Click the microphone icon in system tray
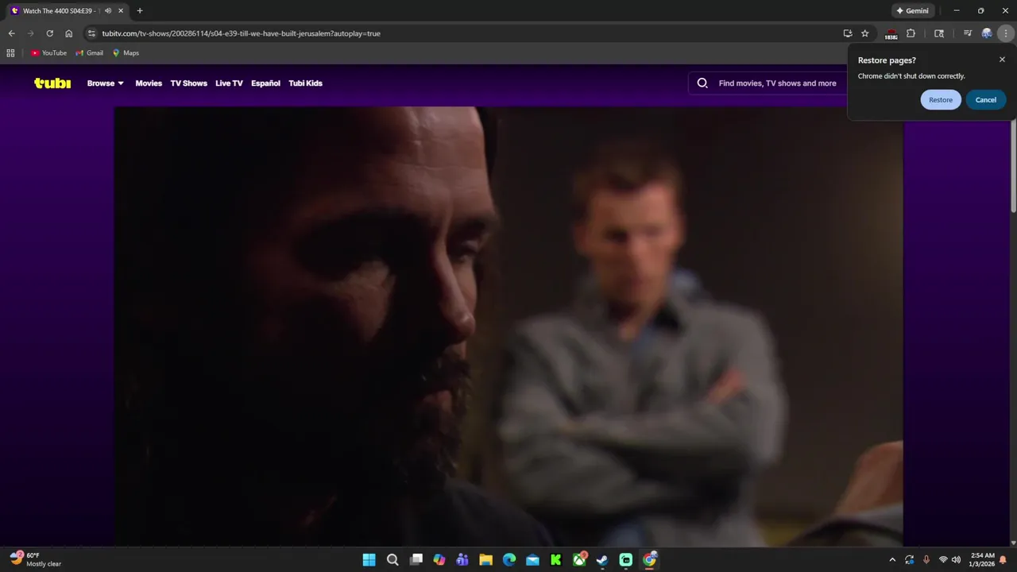Viewport: 1017px width, 572px height. 926,560
